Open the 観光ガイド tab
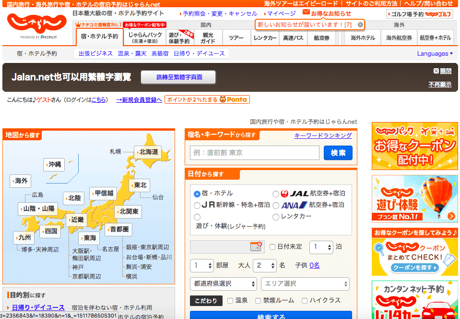Viewport: 460px width, 319px height. tap(208, 37)
